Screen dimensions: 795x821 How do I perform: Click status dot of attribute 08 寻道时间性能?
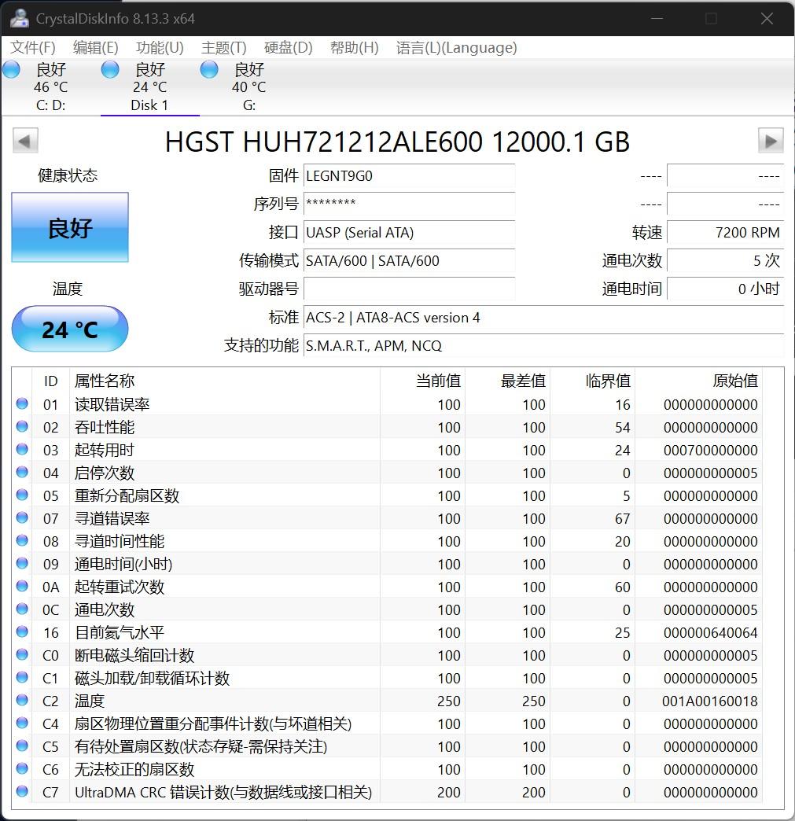[22, 540]
